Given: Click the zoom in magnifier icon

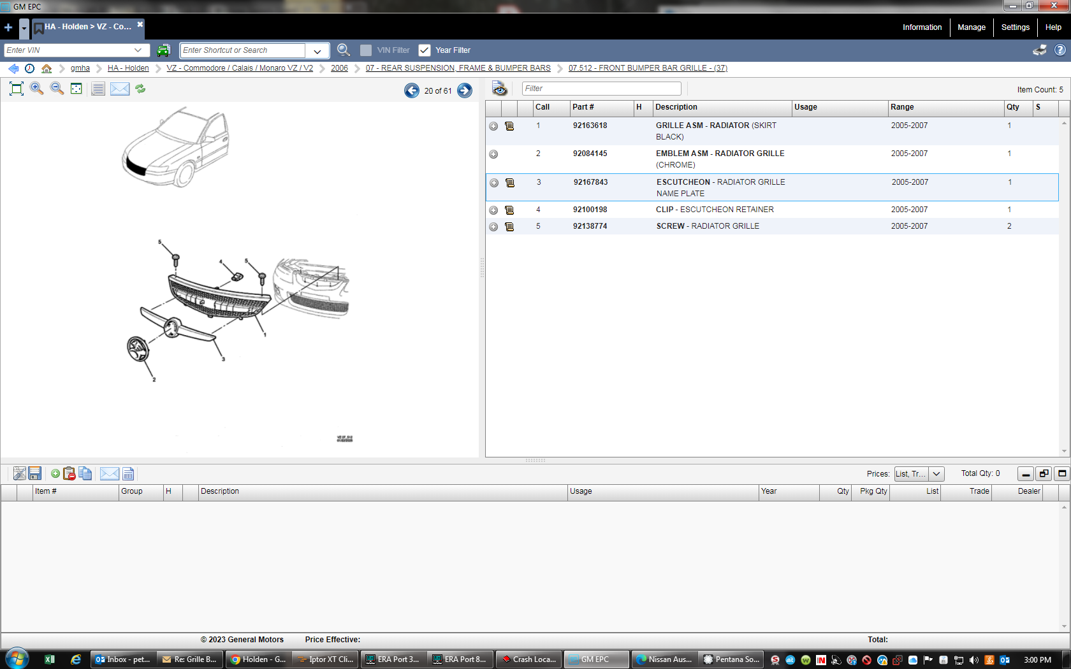Looking at the screenshot, I should point(37,89).
